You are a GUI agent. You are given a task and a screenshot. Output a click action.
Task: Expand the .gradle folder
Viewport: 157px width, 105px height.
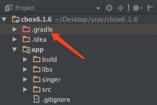tap(15, 29)
